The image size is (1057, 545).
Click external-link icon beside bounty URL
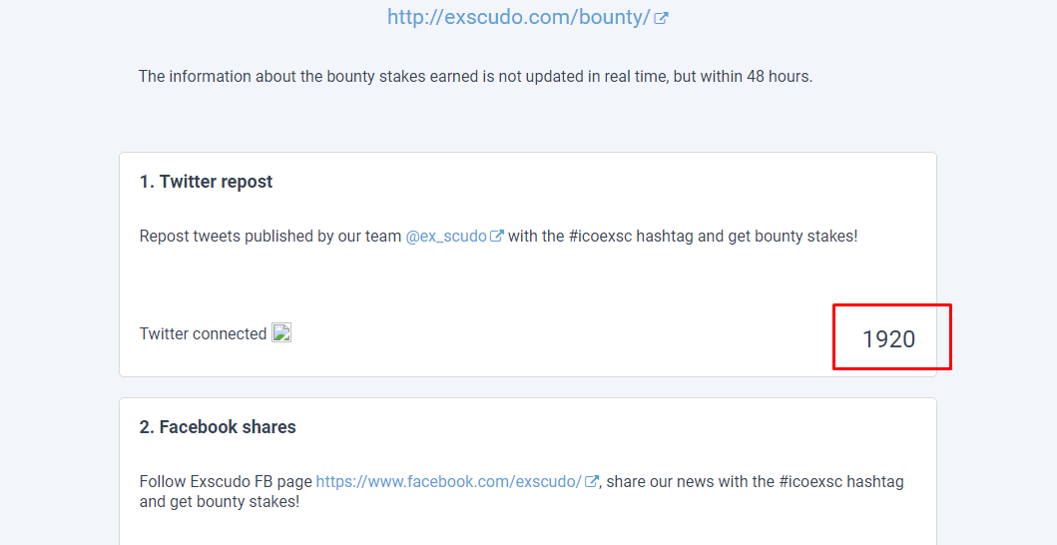(662, 18)
